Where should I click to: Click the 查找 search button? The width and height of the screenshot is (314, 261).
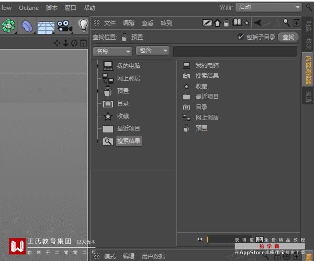coord(288,37)
